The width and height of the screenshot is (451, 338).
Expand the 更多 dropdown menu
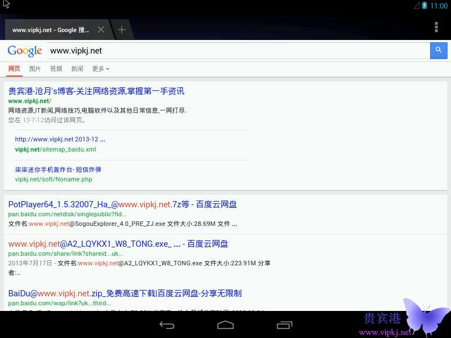(101, 69)
